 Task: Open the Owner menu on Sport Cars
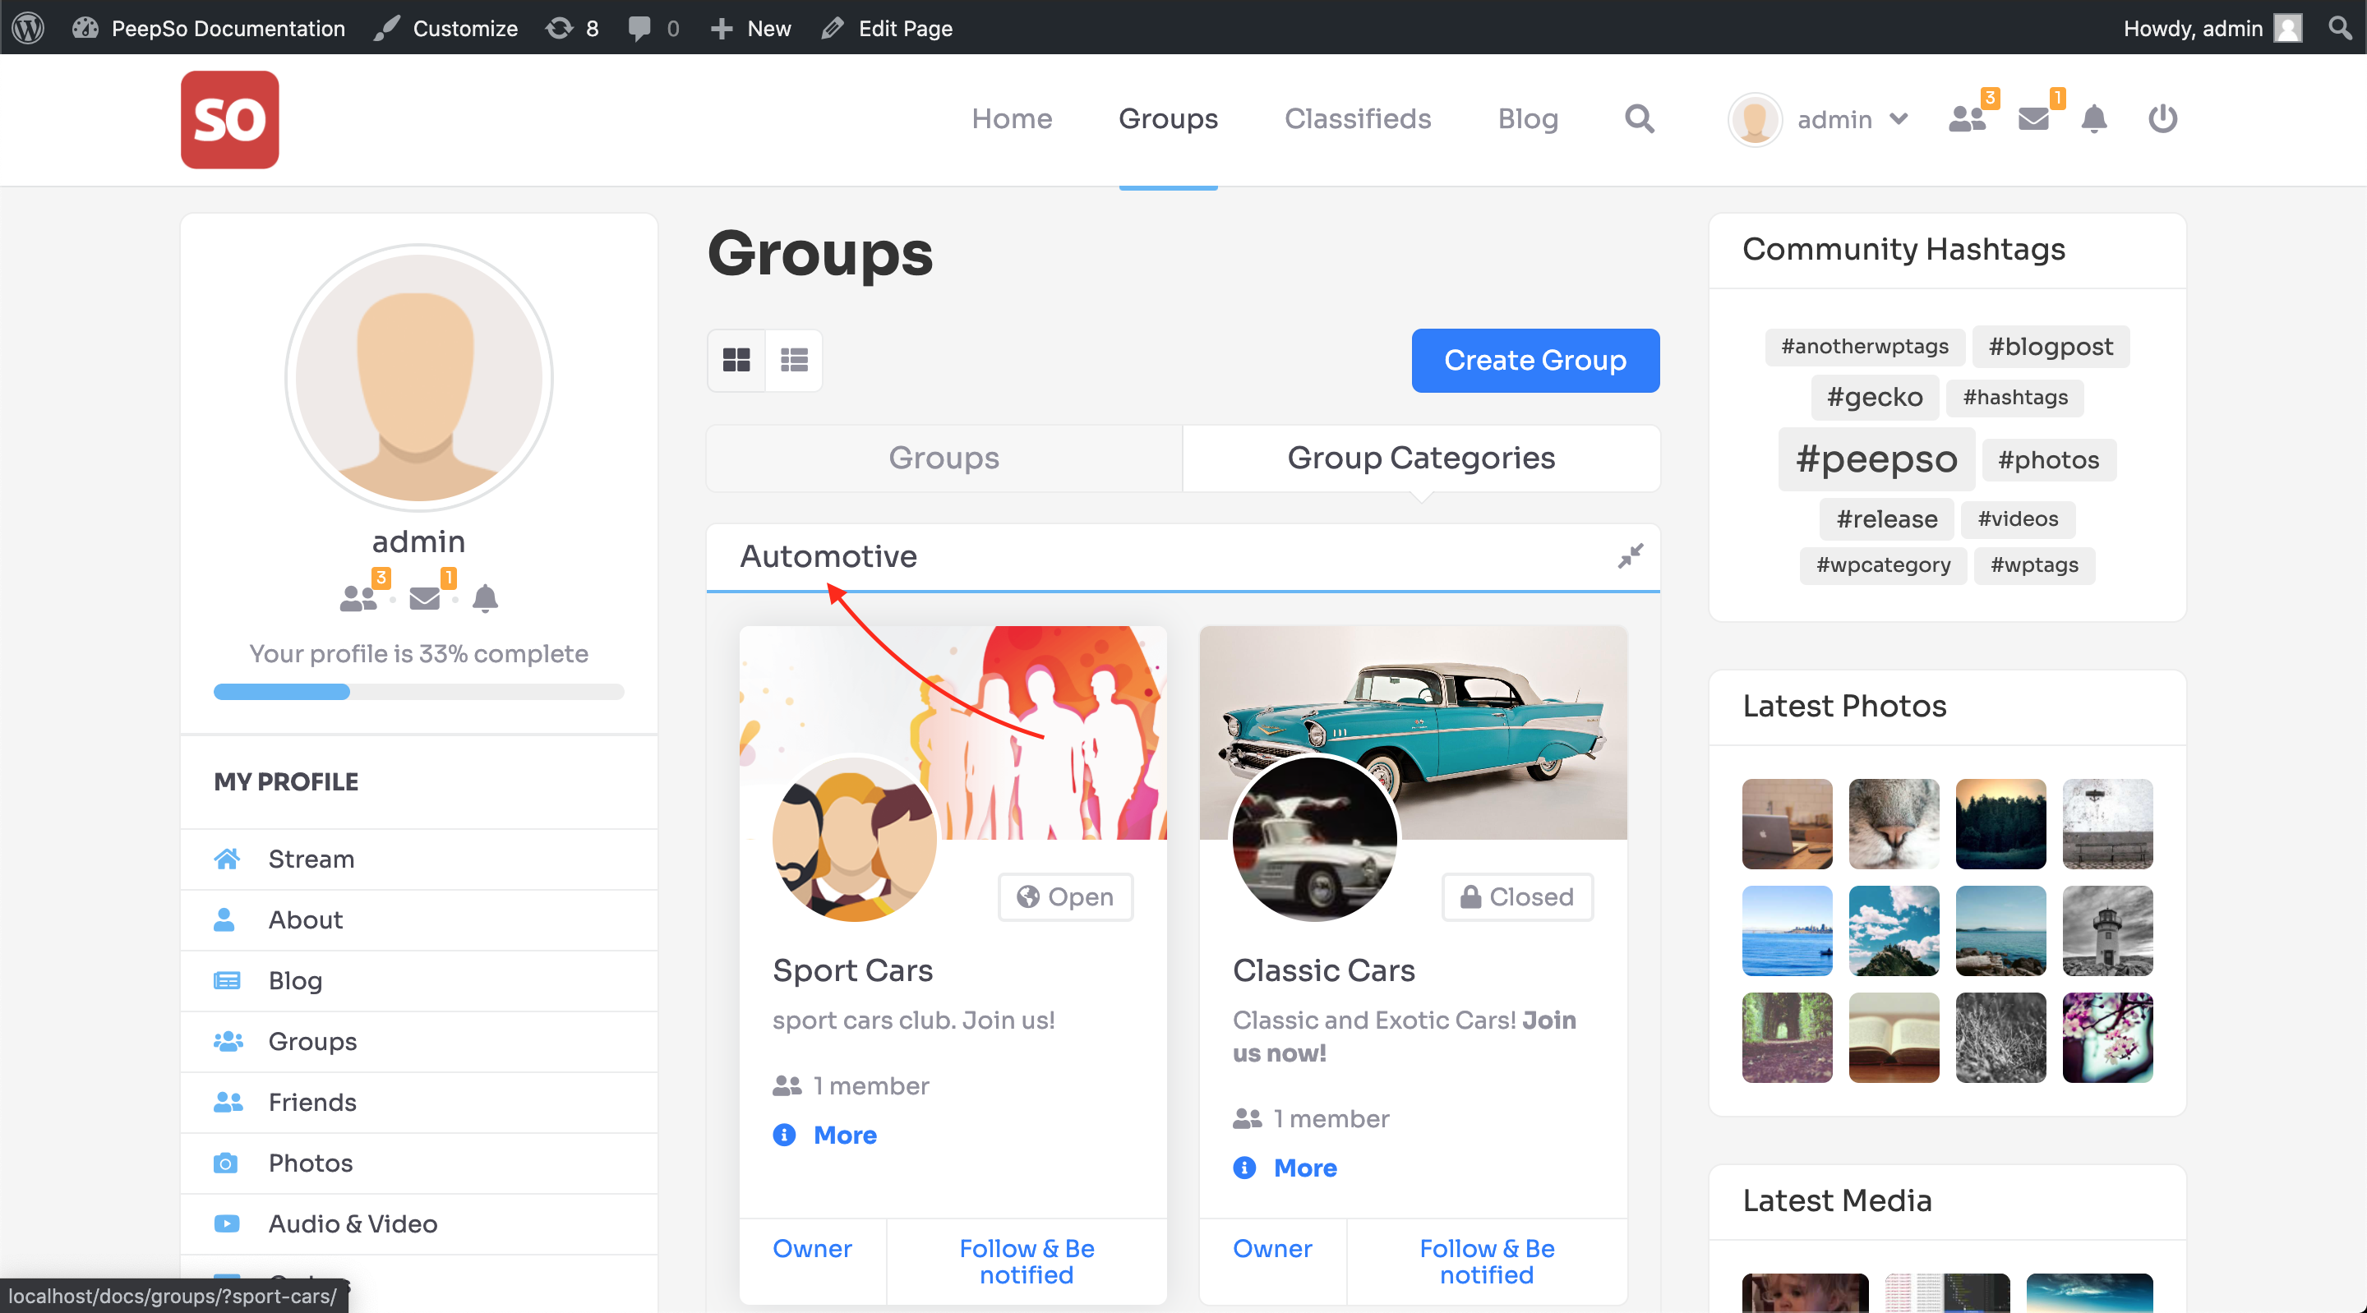click(812, 1249)
